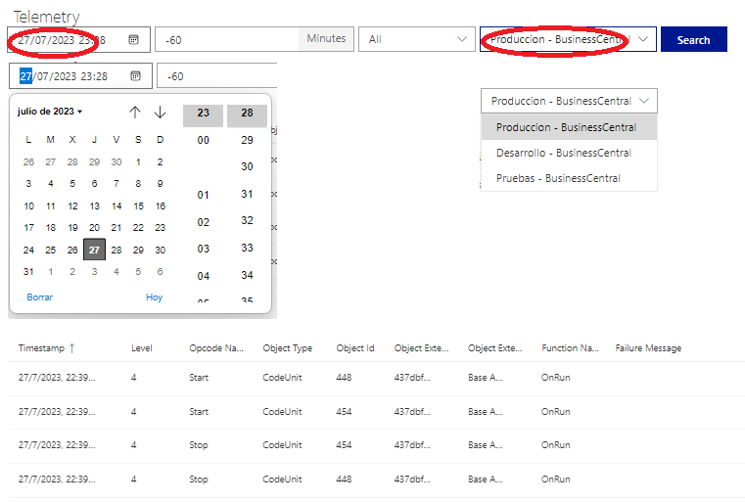Collapse the open Produccion environment combo box
Image resolution: width=745 pixels, height=503 pixels.
643,101
